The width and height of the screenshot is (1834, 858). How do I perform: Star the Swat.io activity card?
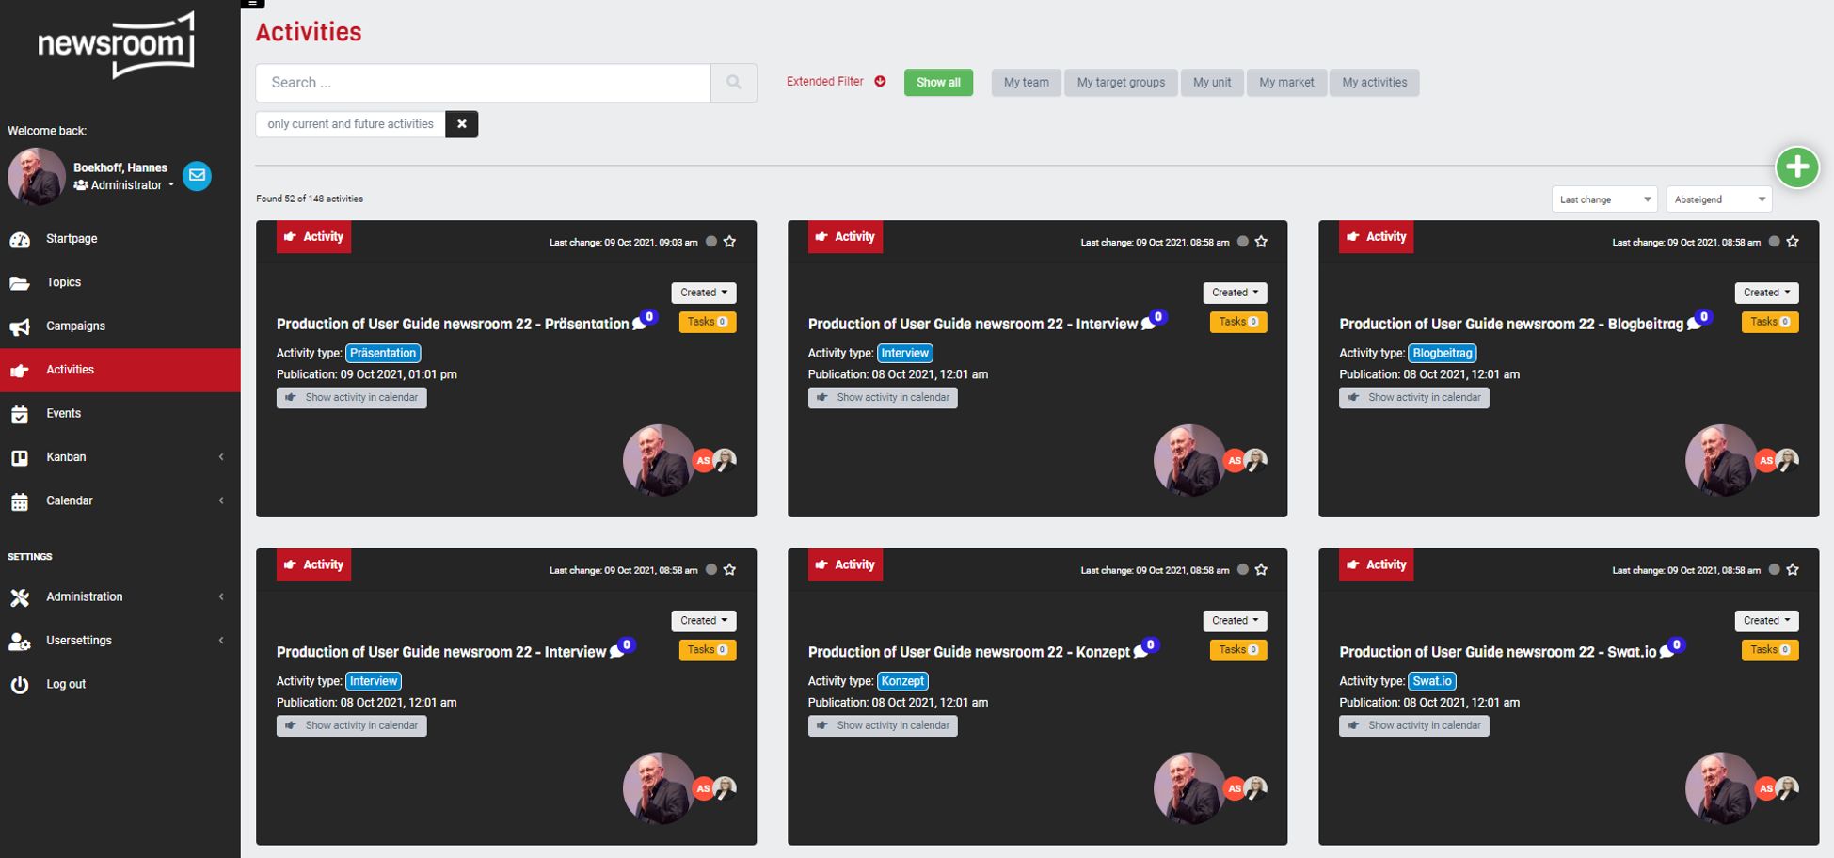[x=1793, y=570]
